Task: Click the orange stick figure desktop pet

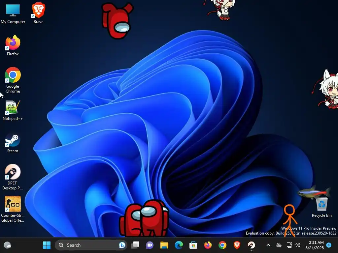Action: [x=290, y=220]
